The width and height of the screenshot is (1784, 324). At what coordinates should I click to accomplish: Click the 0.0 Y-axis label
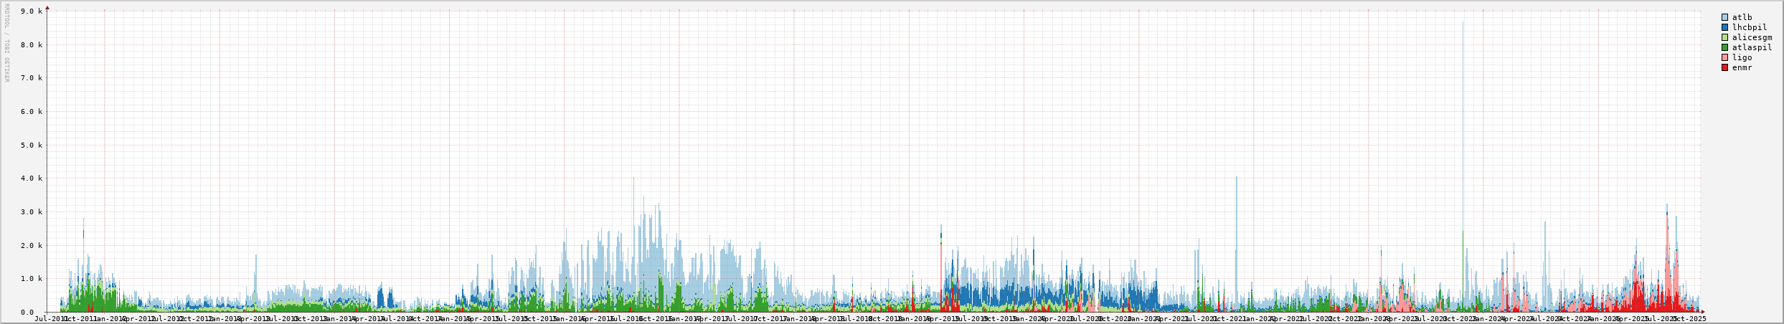(x=35, y=312)
